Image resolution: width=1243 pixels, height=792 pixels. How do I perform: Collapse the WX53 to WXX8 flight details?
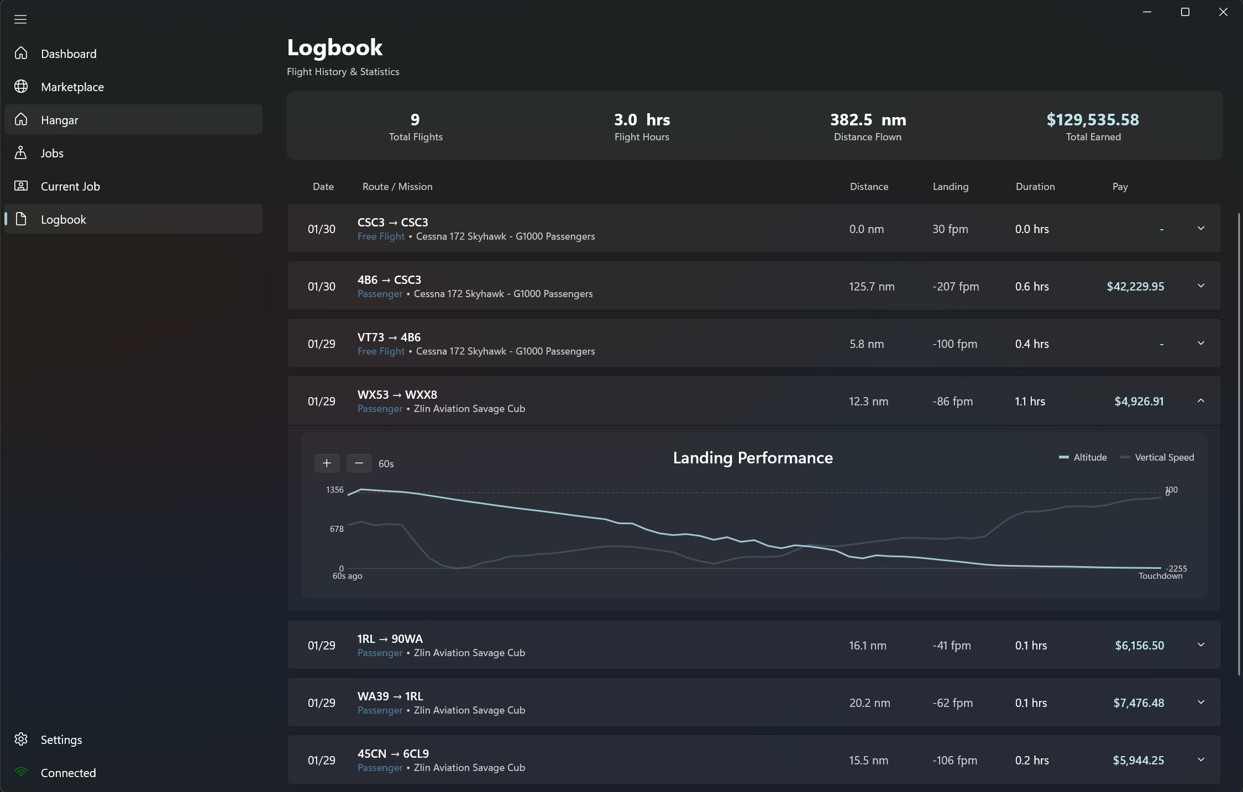pos(1200,401)
